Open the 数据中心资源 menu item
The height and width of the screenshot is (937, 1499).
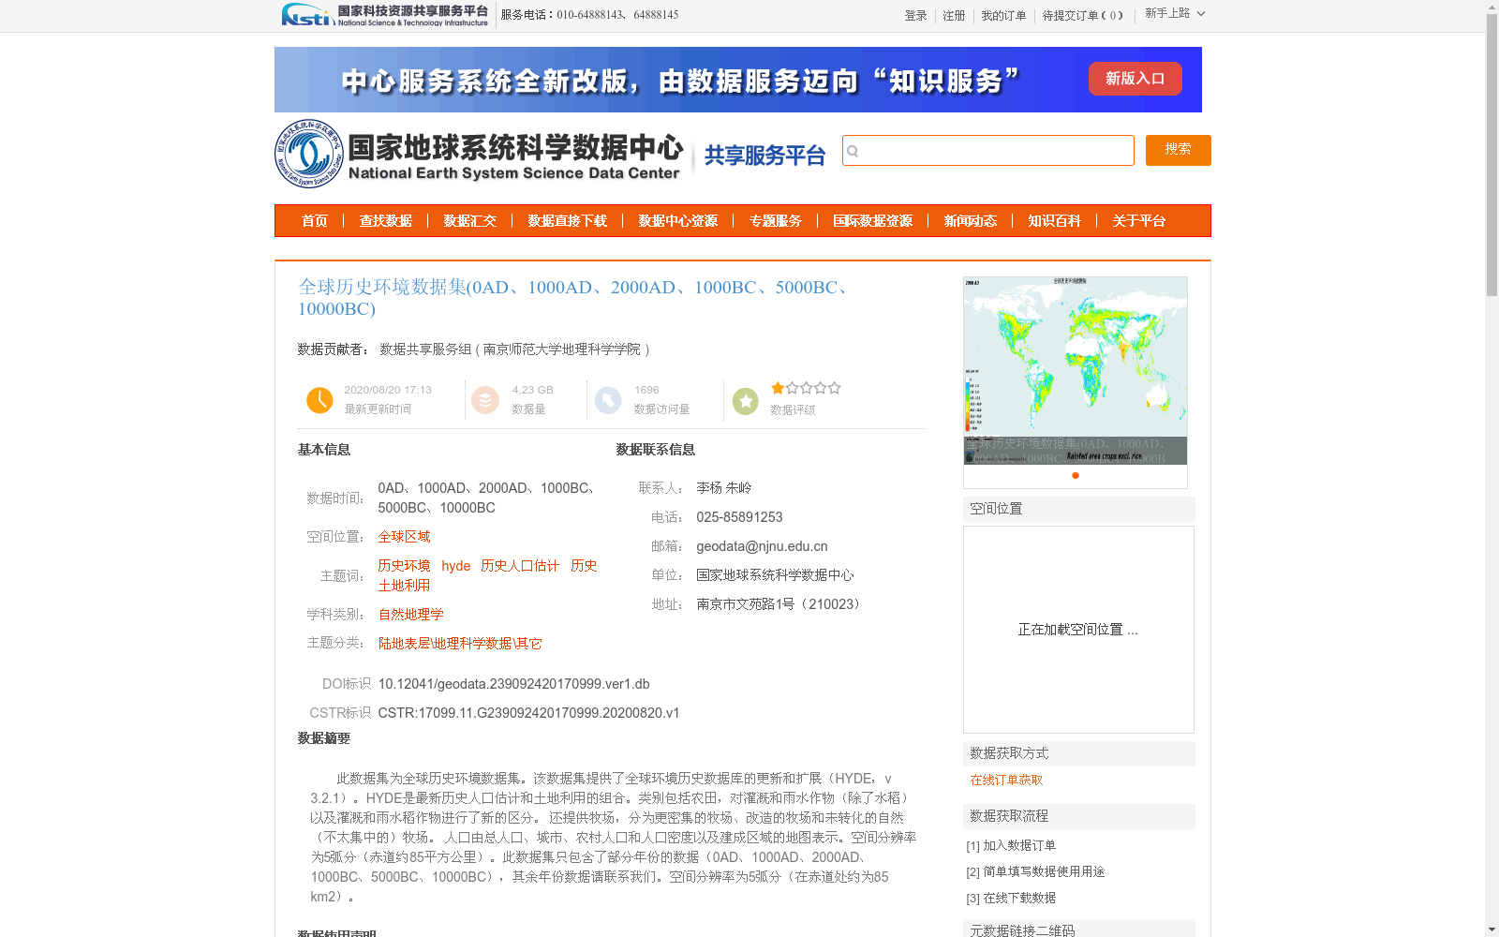click(x=678, y=221)
